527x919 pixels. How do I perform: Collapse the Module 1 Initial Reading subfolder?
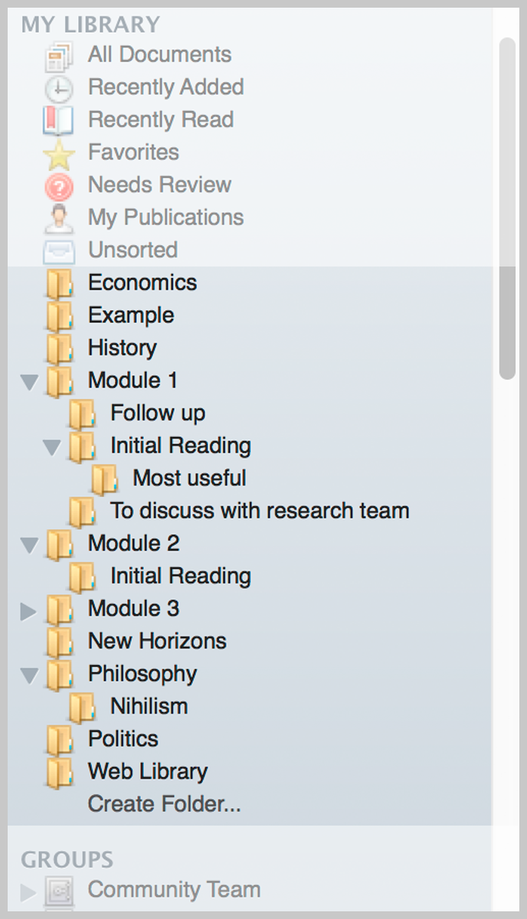point(52,446)
